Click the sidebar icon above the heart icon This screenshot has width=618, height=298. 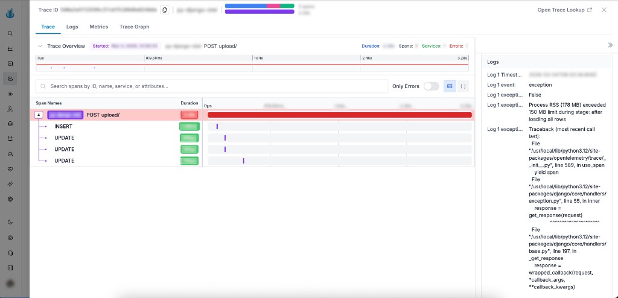[11, 154]
